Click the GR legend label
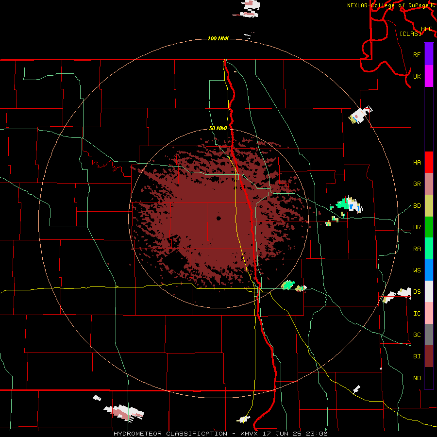This screenshot has width=437, height=437. tap(417, 184)
